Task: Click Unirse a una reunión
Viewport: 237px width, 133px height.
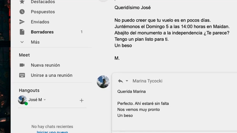Action: pos(52,75)
